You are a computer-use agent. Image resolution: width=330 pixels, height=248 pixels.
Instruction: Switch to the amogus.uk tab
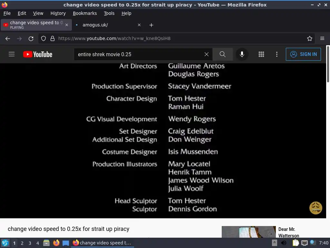point(108,25)
